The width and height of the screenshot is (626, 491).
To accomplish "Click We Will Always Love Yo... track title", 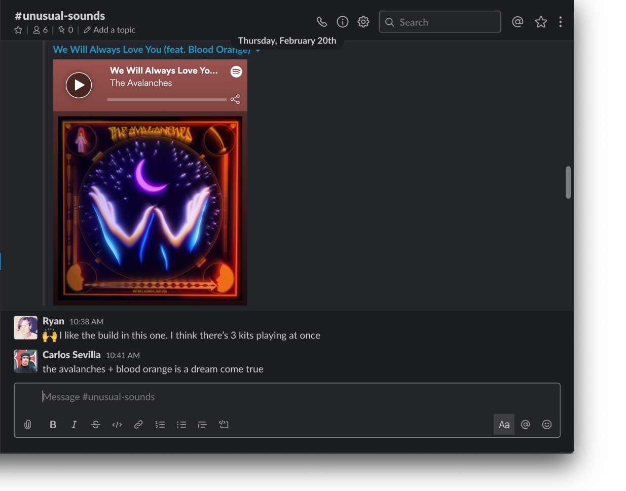I will tap(164, 70).
